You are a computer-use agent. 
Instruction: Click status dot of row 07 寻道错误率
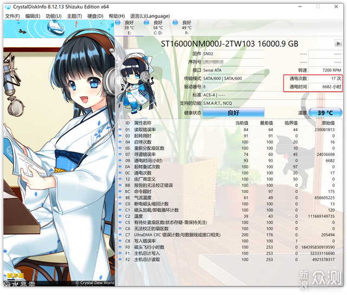[120, 154]
